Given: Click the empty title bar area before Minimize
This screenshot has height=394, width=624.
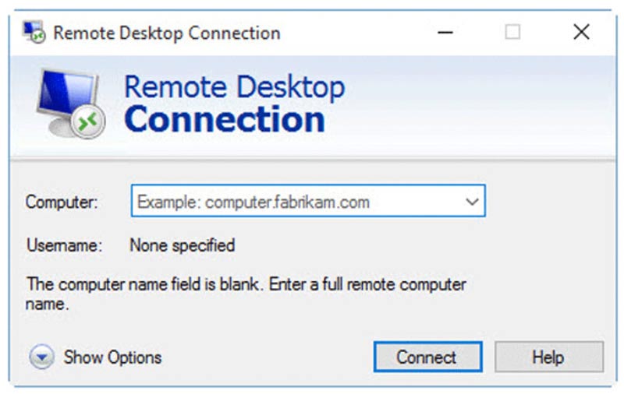Looking at the screenshot, I should [351, 33].
